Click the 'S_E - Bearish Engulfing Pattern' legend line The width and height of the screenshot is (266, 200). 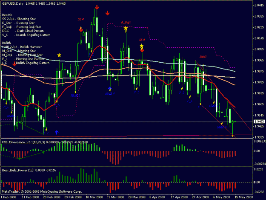(x=26, y=35)
